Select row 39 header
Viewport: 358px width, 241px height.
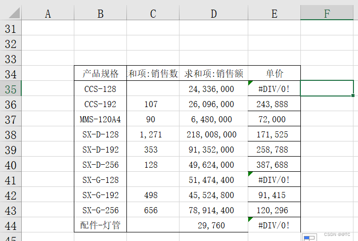click(x=11, y=150)
